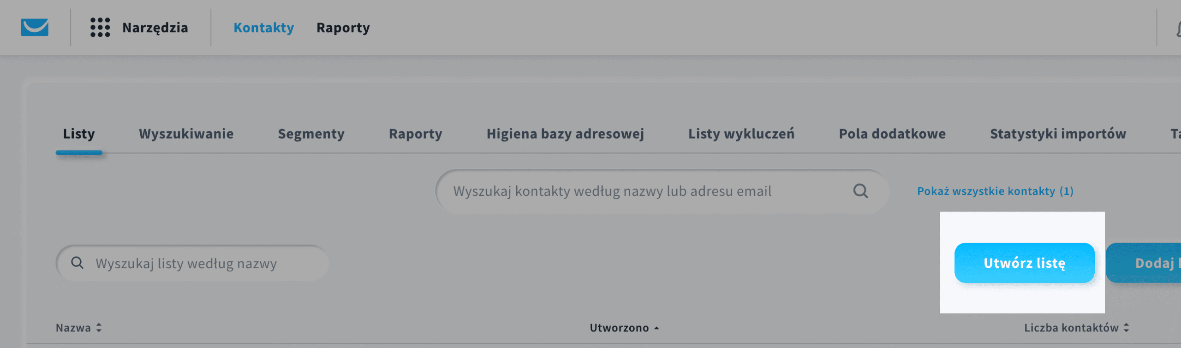Toggle Utworzono sort direction arrow
Image resolution: width=1181 pixels, height=348 pixels.
point(656,328)
